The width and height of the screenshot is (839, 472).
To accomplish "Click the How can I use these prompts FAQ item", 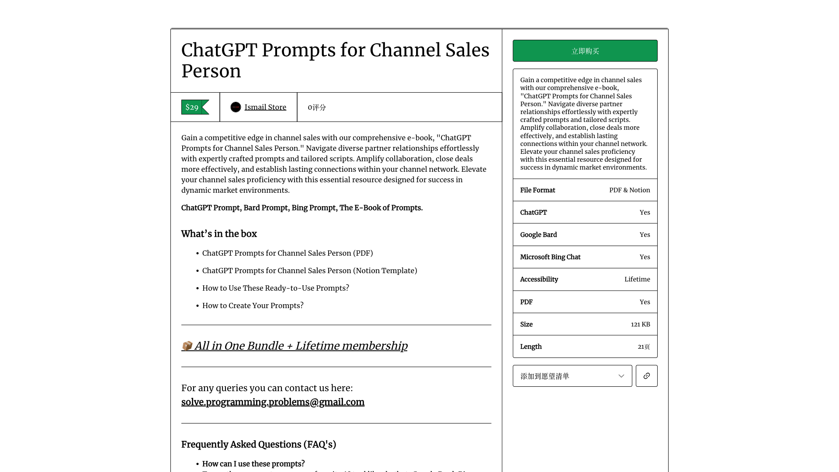I will click(x=253, y=464).
